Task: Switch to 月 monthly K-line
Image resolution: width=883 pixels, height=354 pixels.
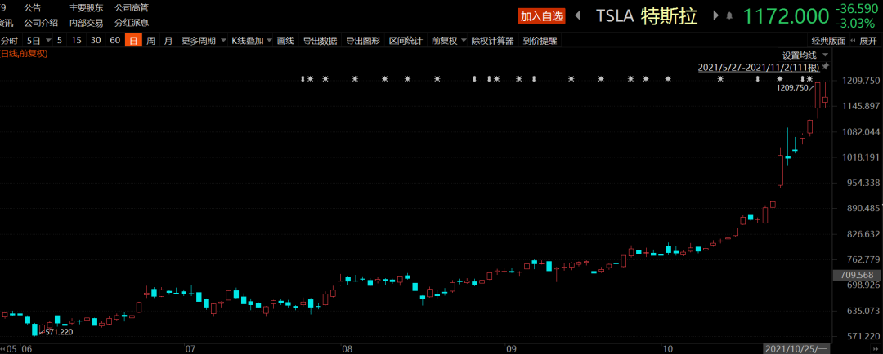Action: (x=168, y=41)
